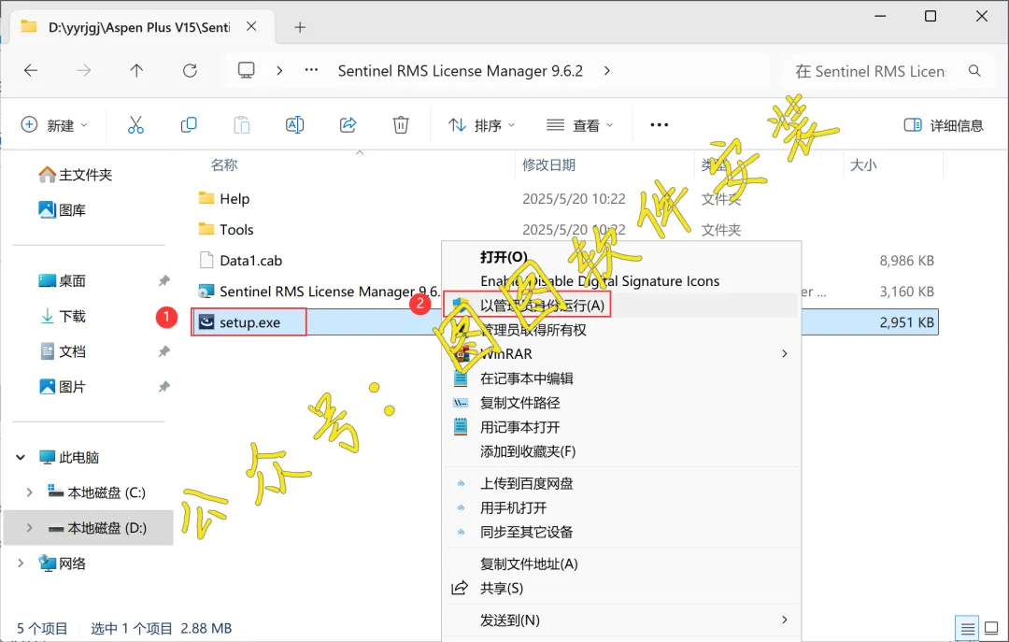Open 发送到(N) submenu

tap(622, 621)
